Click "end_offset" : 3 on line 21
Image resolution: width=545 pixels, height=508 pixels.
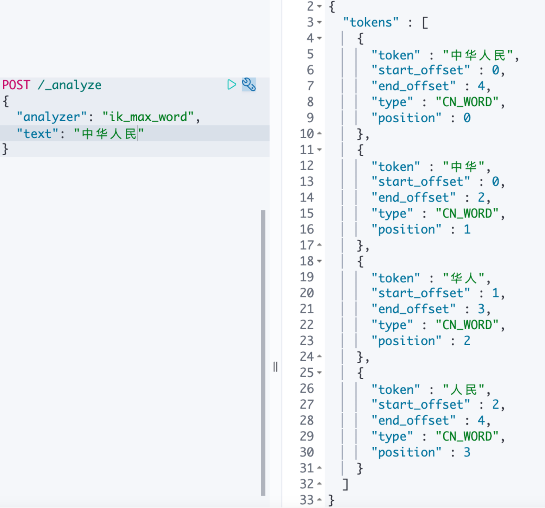pyautogui.click(x=428, y=309)
